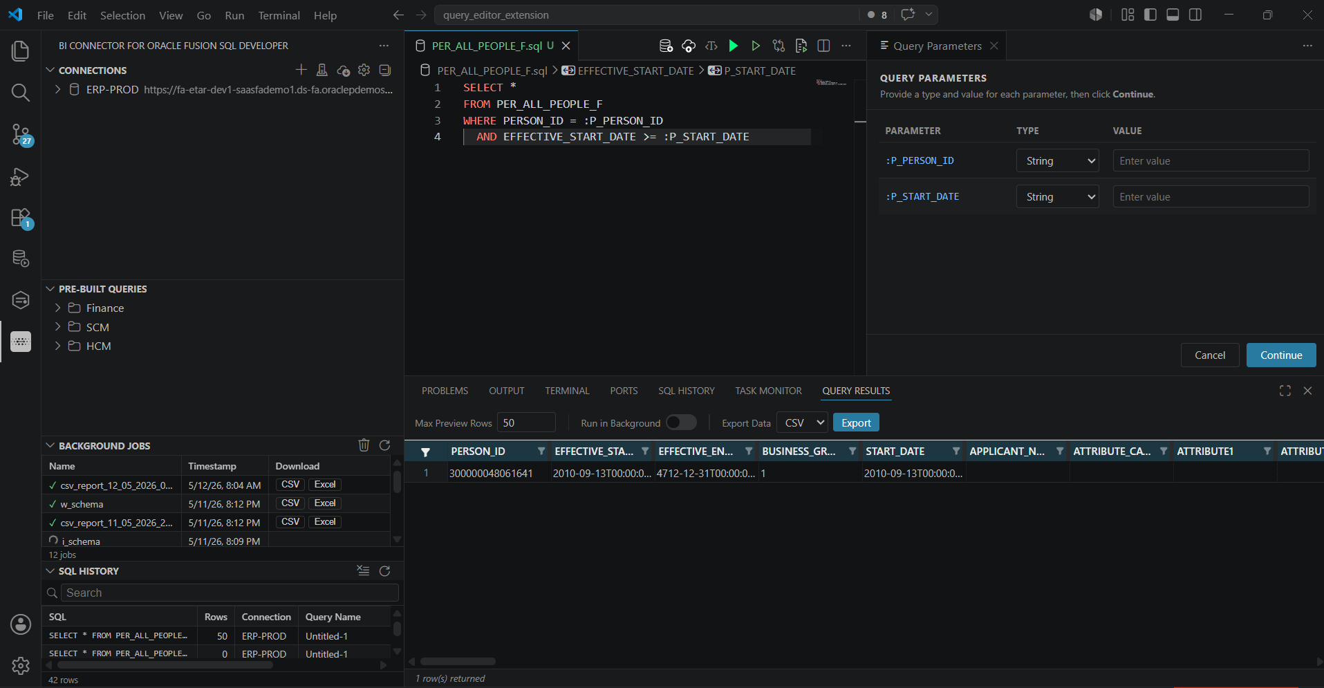Toggle the primary side bar layout button

[1150, 15]
